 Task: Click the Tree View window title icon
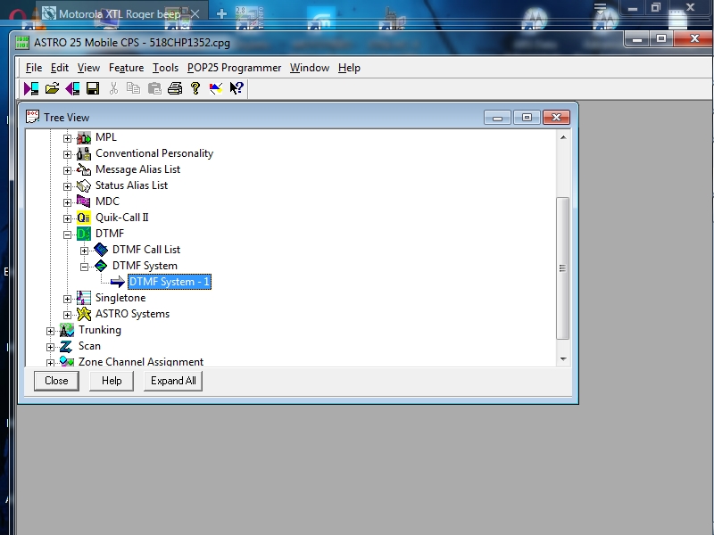pos(33,117)
